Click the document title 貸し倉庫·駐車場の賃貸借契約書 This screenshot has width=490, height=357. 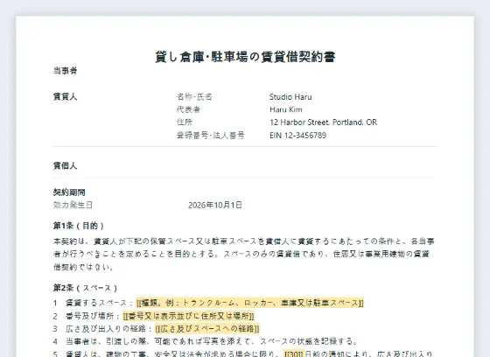(245, 57)
